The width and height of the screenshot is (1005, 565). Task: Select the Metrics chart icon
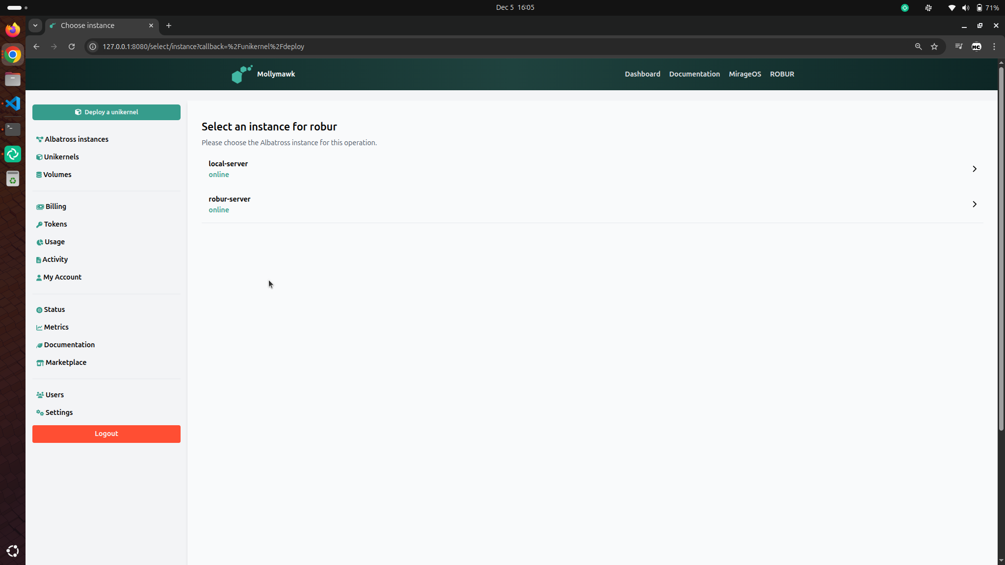(x=40, y=327)
